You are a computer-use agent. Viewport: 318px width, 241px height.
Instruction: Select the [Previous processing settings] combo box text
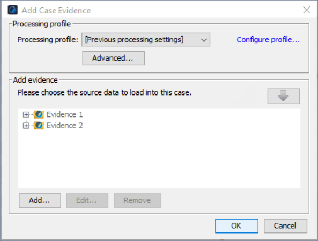[x=134, y=40]
